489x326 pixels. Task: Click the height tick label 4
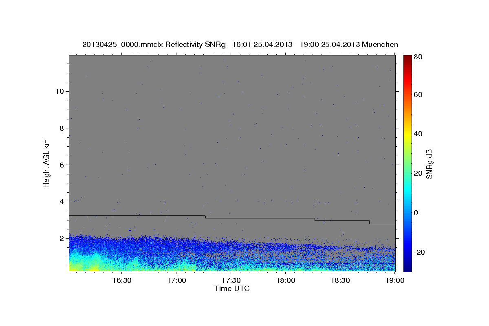point(62,202)
